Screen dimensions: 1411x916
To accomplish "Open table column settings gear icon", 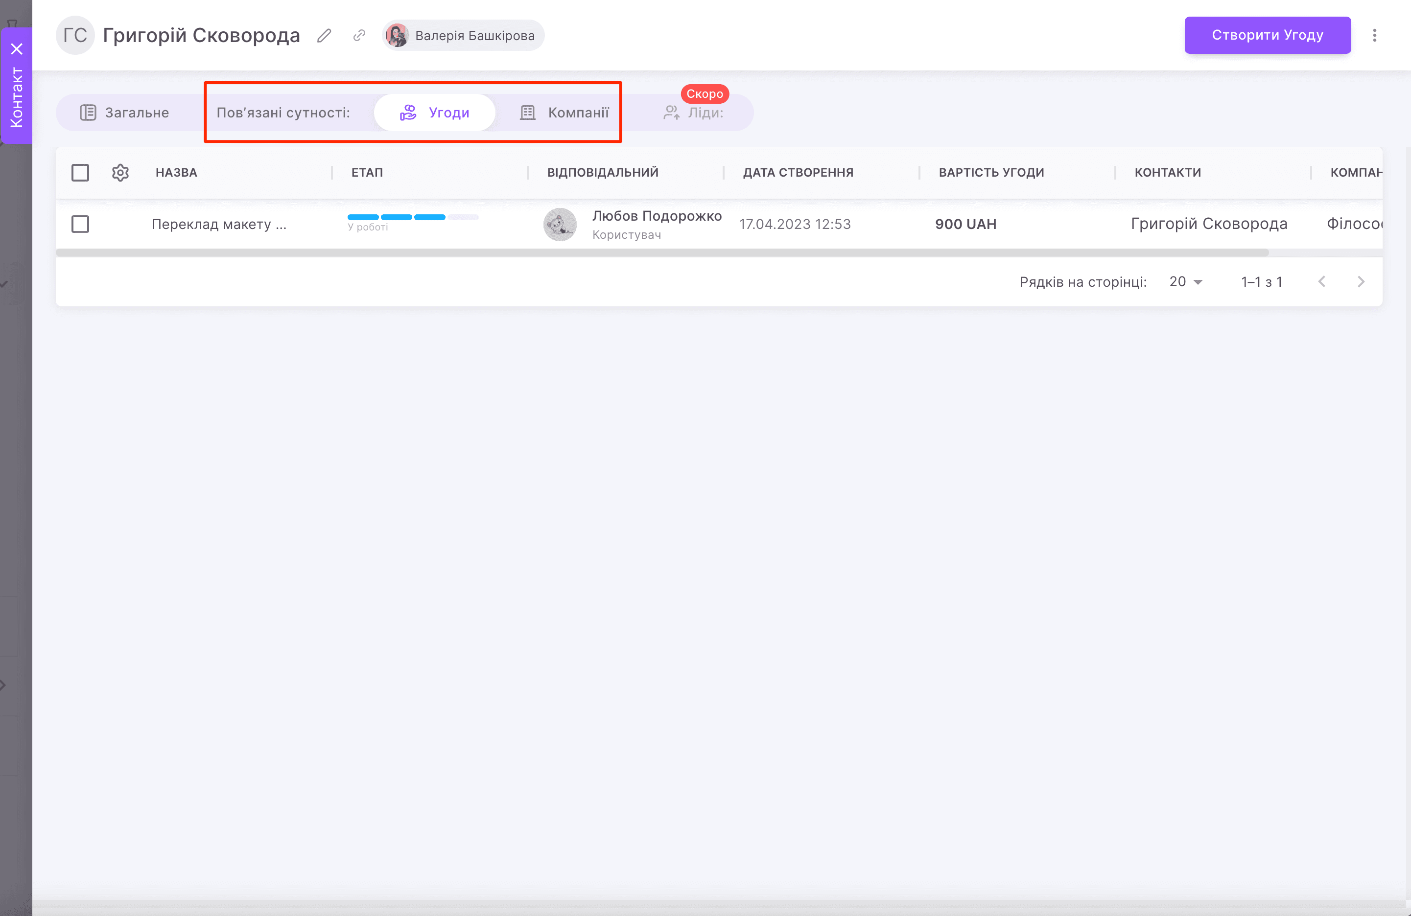I will [x=120, y=172].
